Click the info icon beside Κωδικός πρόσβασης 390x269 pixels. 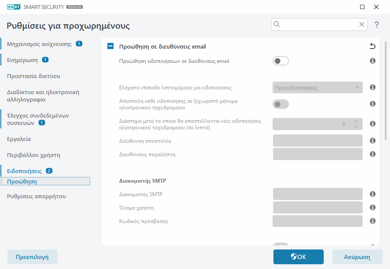[x=372, y=221]
